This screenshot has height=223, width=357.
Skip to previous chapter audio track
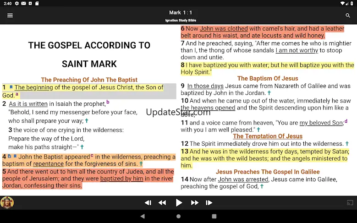tap(148, 202)
